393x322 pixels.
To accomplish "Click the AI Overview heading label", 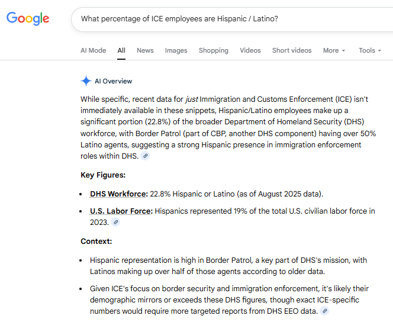I will click(113, 81).
